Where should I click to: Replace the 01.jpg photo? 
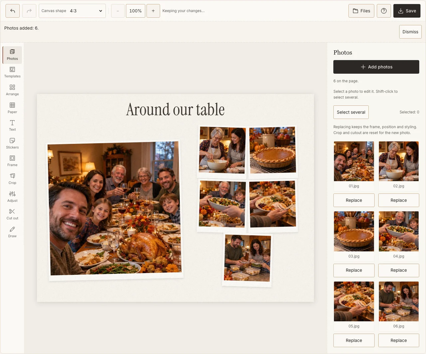[354, 200]
